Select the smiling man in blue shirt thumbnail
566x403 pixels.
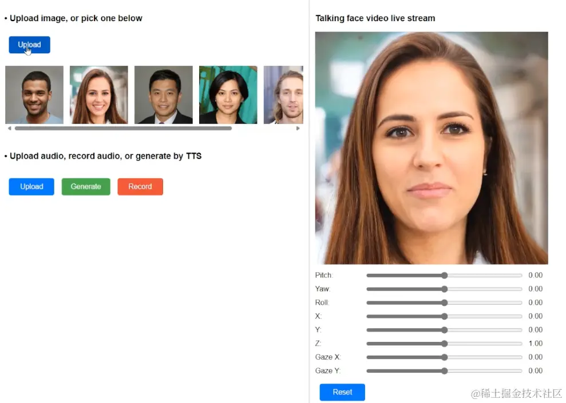click(34, 95)
